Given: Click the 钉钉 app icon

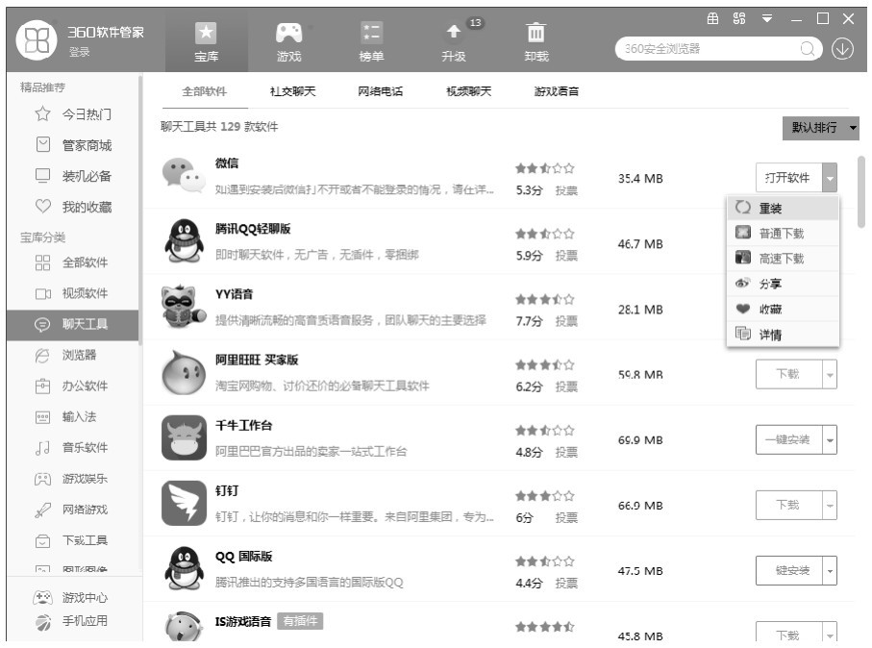Looking at the screenshot, I should point(184,504).
